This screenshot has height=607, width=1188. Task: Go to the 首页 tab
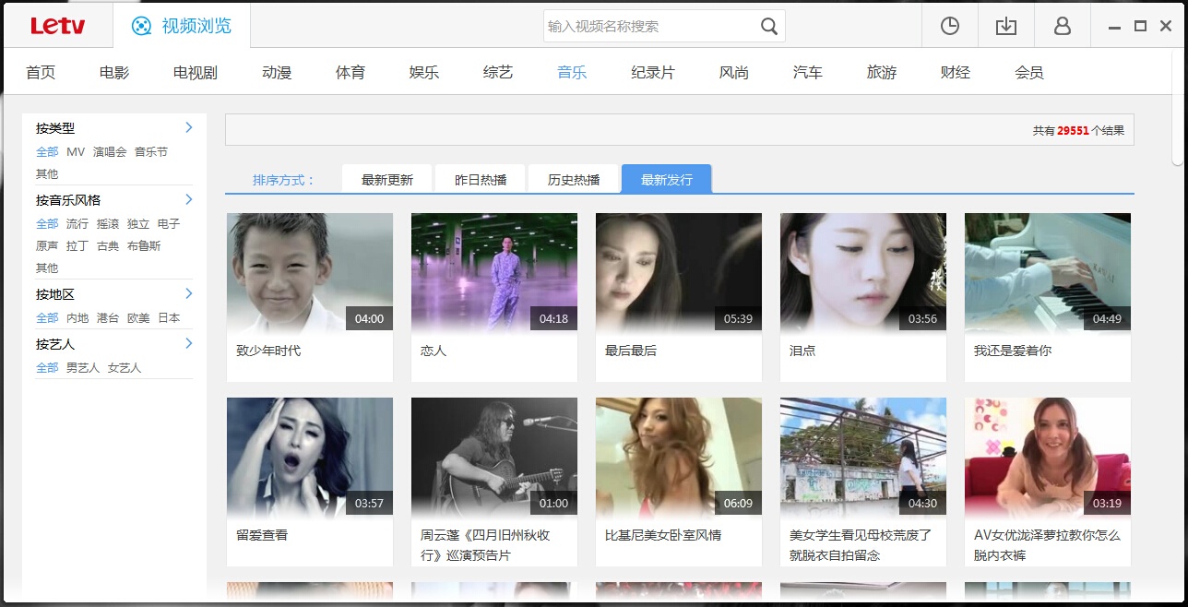point(41,71)
